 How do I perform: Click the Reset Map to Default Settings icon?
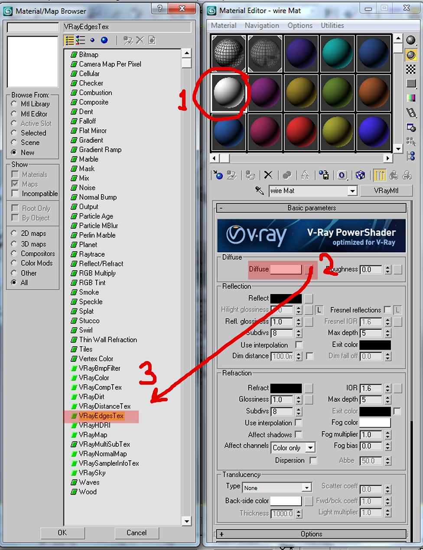click(268, 175)
